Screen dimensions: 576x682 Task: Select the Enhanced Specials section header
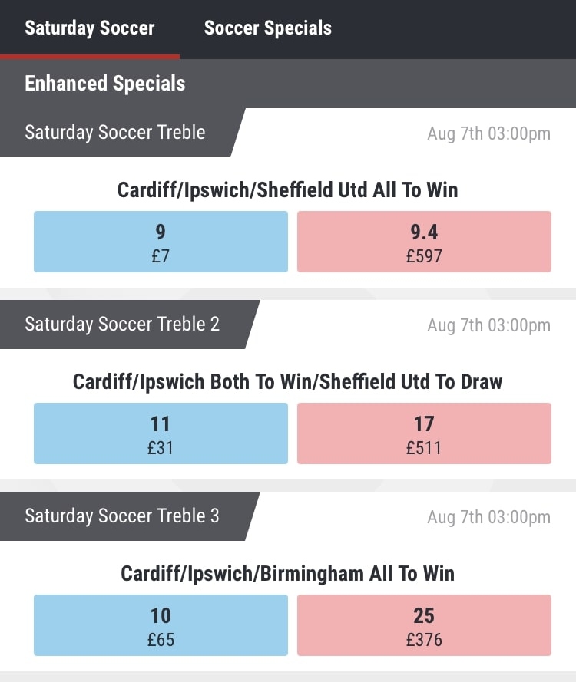(105, 84)
